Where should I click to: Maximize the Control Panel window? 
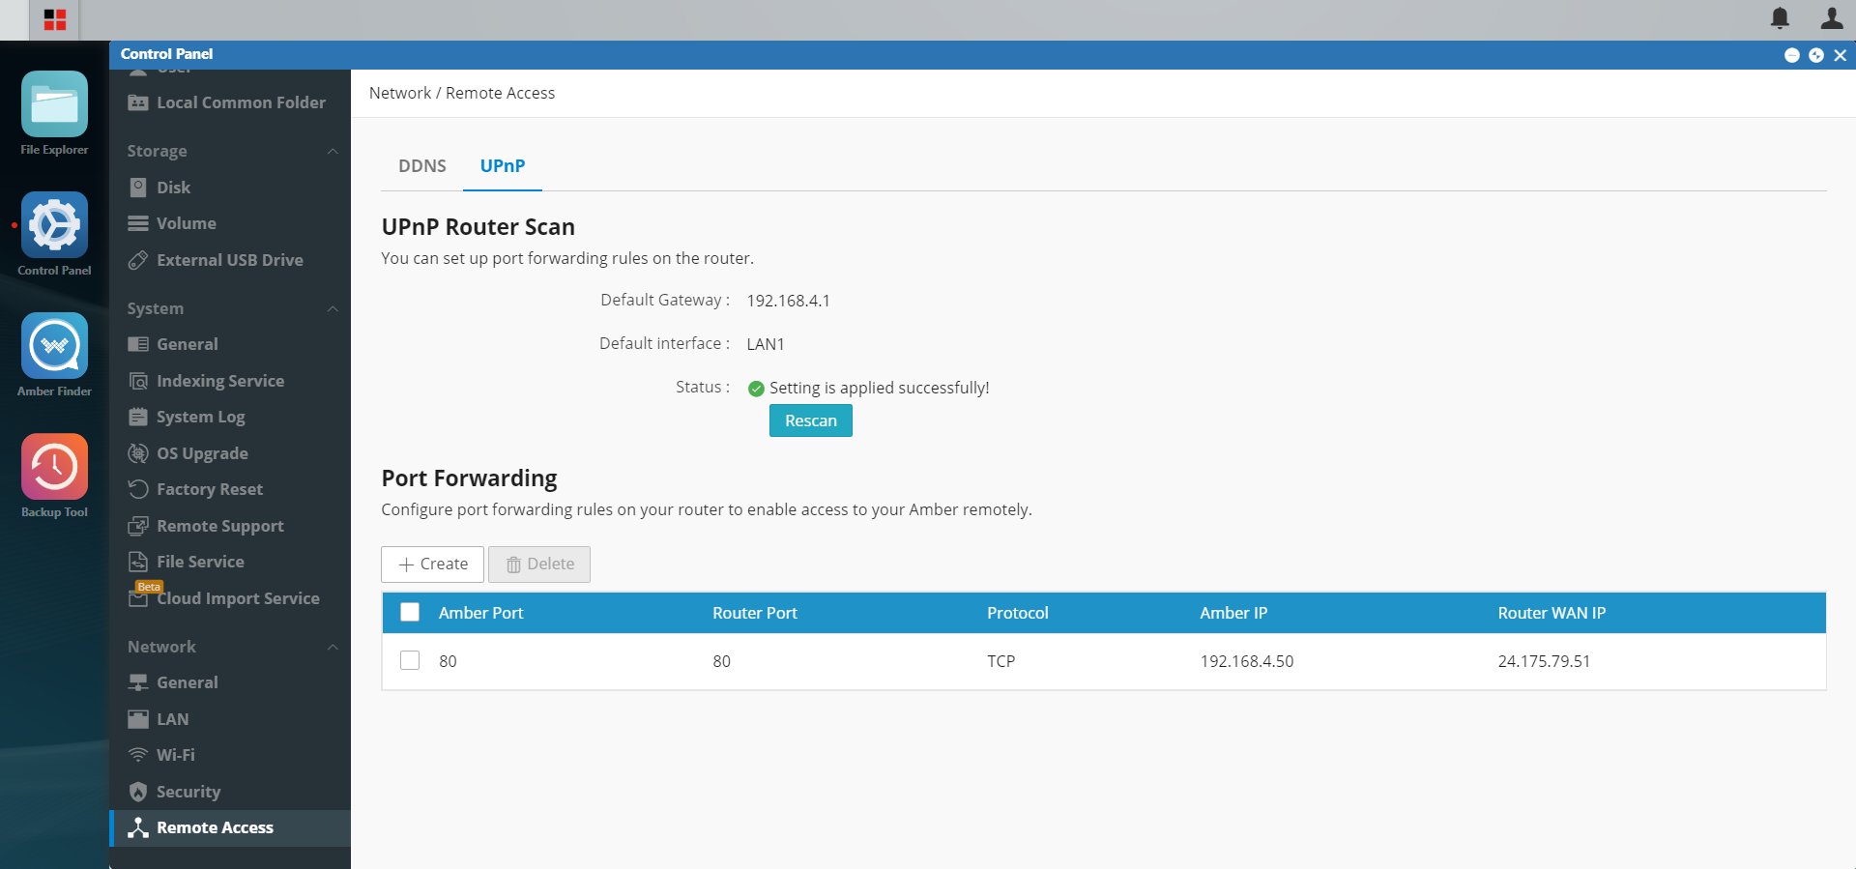click(x=1816, y=55)
